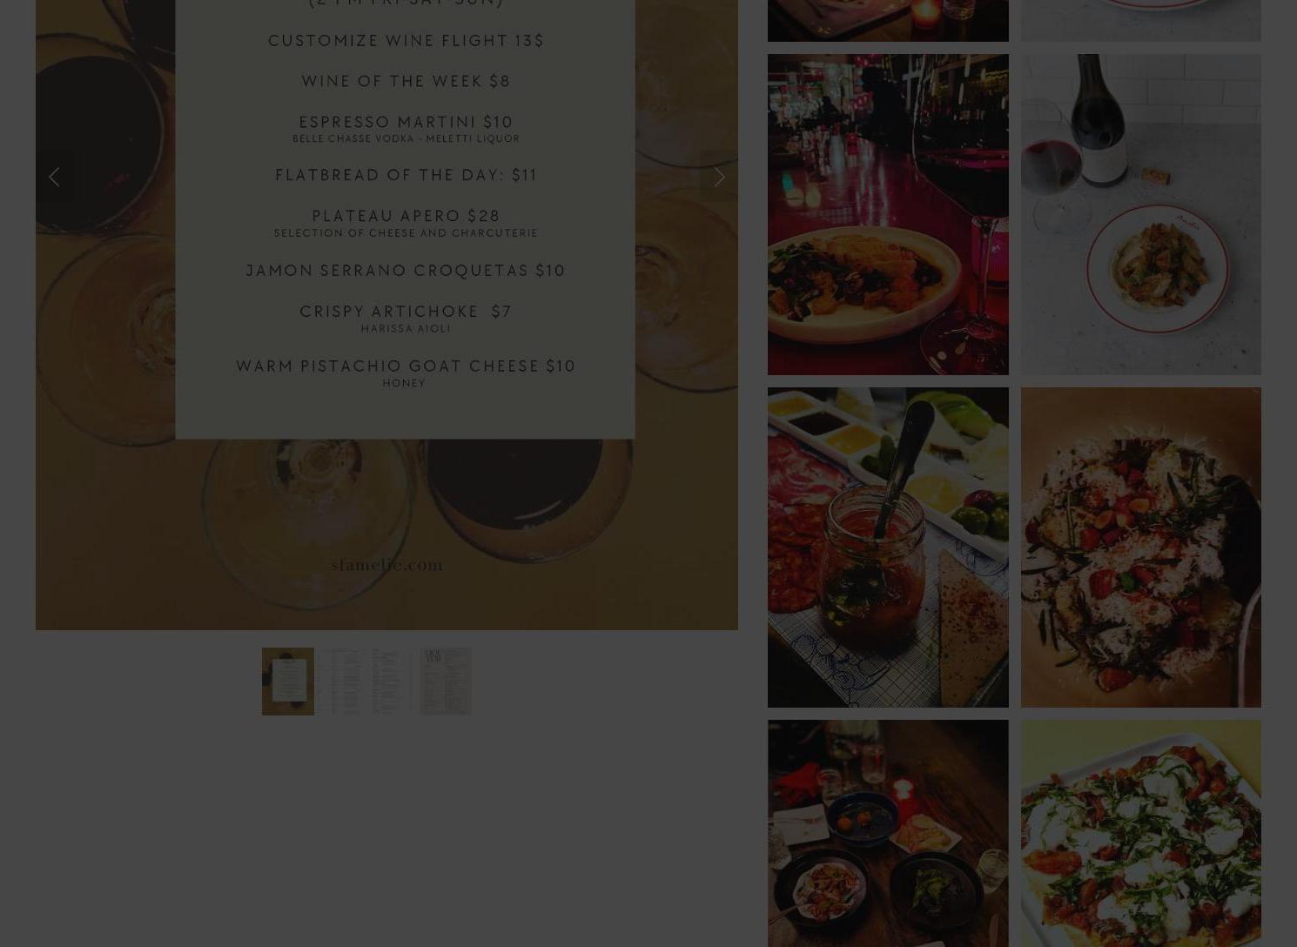Select the fourth menu thumbnail with large heading
Image resolution: width=1297 pixels, height=947 pixels.
coord(446,682)
